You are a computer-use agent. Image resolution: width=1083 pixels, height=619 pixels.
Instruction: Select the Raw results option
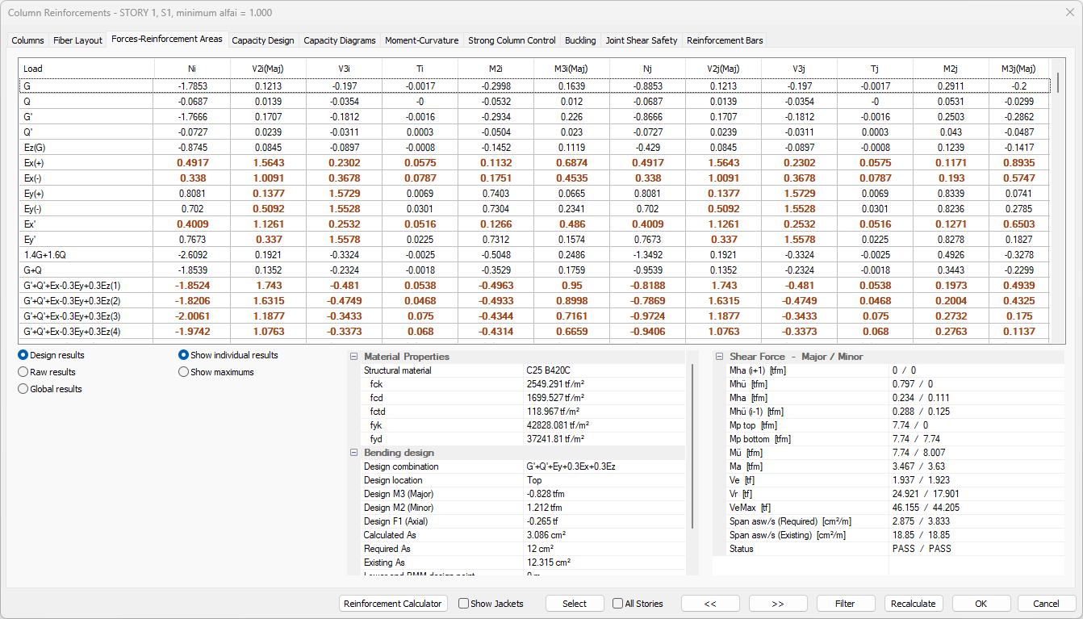click(23, 372)
